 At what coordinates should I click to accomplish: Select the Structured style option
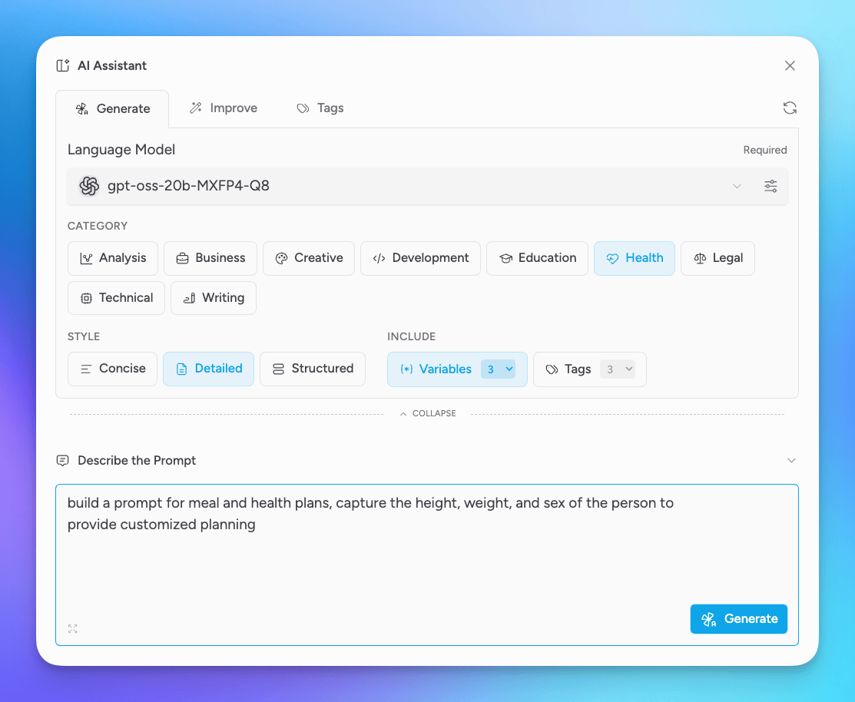313,369
